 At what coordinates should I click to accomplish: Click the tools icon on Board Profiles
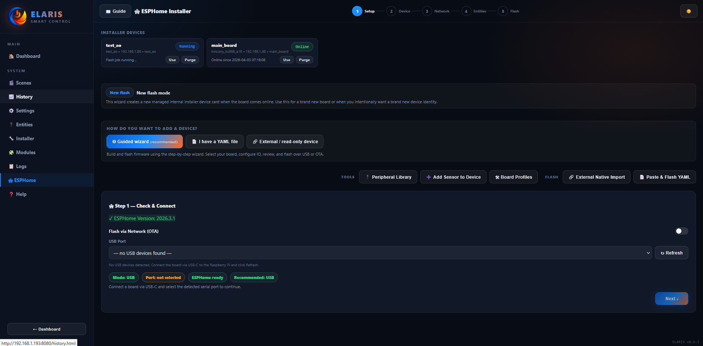[x=497, y=177]
